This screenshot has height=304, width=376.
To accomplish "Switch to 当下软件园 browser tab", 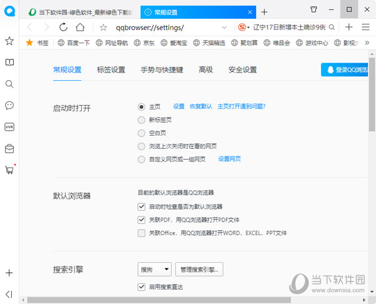I will click(x=81, y=12).
